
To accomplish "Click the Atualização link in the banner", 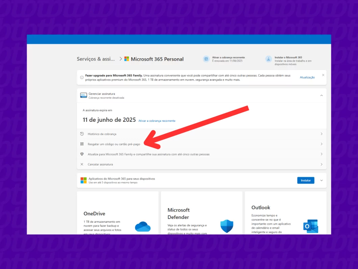I will pyautogui.click(x=307, y=77).
